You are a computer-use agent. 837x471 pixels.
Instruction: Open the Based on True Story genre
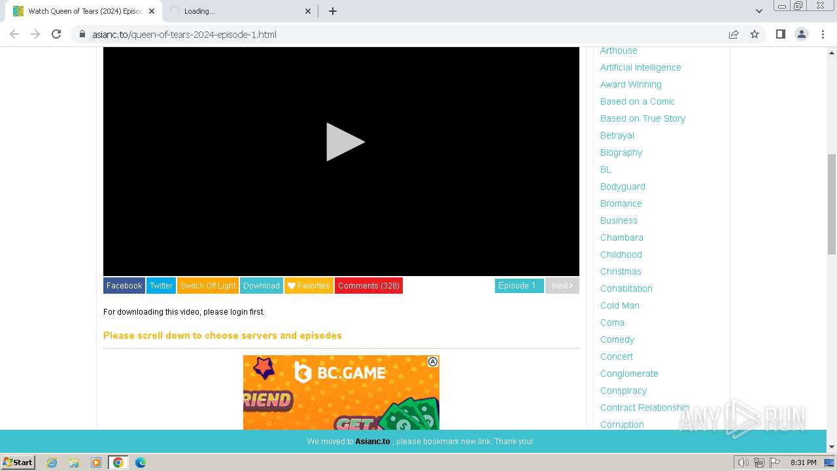point(643,118)
